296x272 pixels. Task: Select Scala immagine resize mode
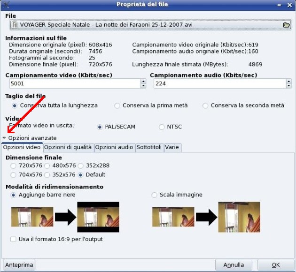[155, 195]
